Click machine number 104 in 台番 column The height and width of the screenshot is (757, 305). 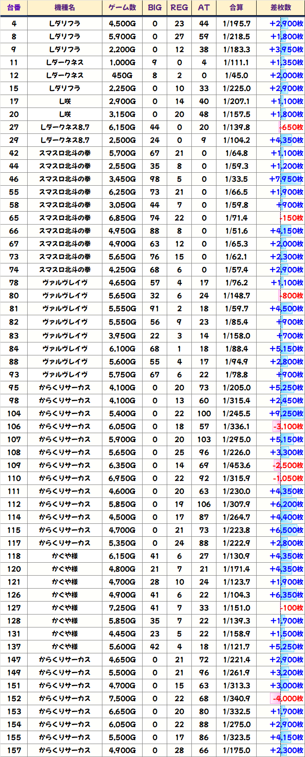tap(14, 414)
